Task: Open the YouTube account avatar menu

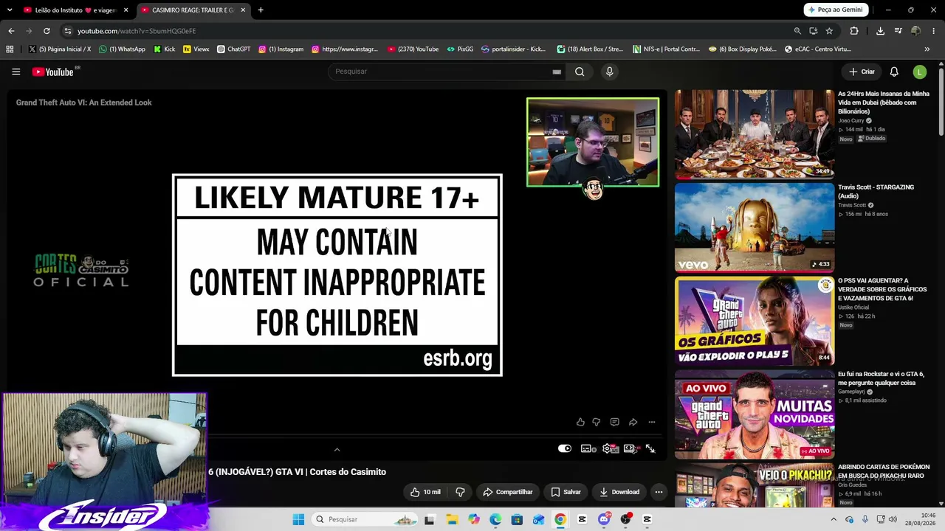Action: click(919, 72)
